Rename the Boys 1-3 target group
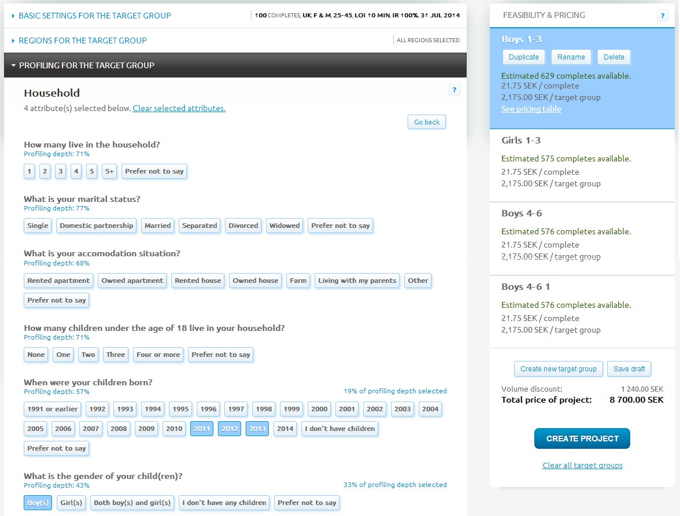Viewport: 680px width, 516px height. [571, 57]
